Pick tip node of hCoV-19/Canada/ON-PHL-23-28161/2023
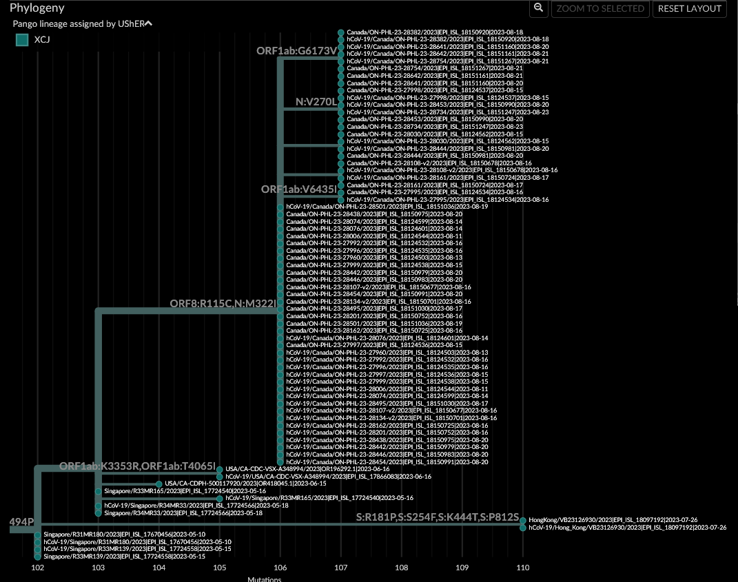The height and width of the screenshot is (582, 738). 341,178
